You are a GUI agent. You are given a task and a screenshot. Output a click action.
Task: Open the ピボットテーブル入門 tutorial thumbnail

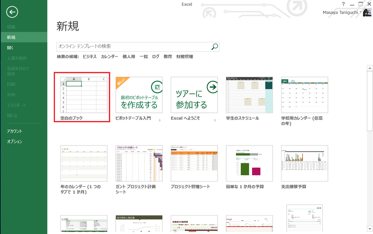coord(139,95)
